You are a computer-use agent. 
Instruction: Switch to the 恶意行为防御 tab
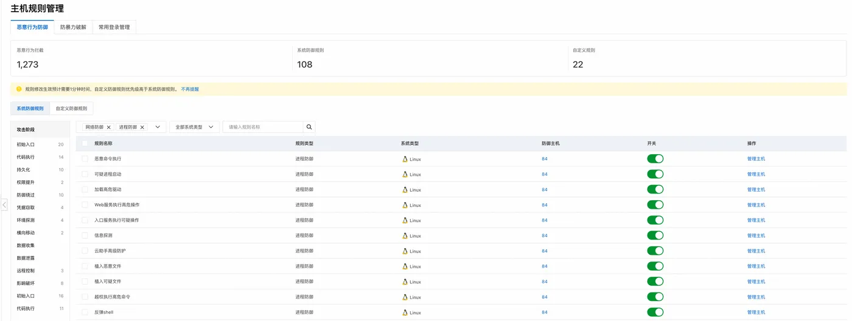tap(32, 27)
